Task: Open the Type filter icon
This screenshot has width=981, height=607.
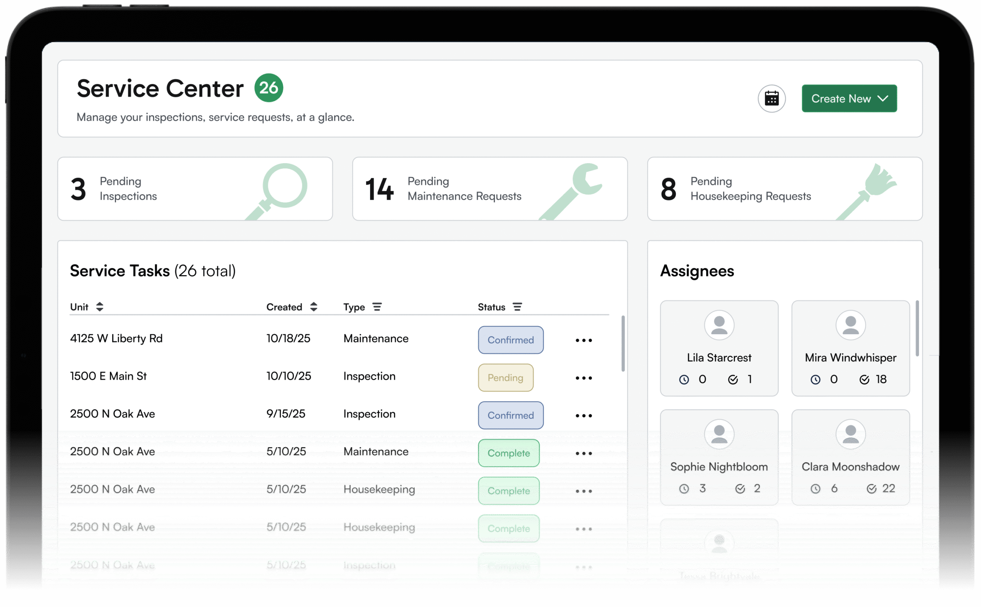Action: tap(377, 307)
